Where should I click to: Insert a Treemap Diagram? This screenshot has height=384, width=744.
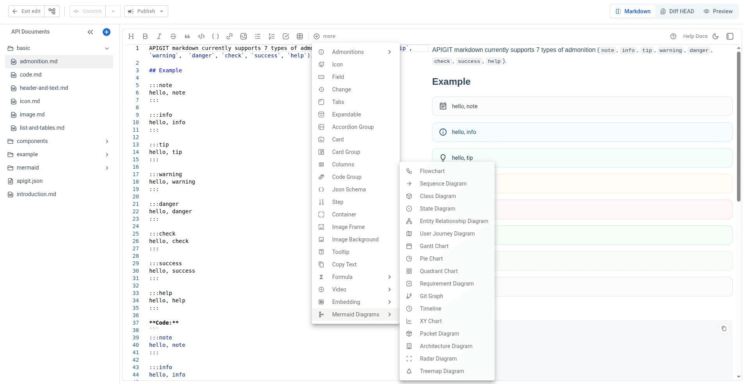coord(447,371)
